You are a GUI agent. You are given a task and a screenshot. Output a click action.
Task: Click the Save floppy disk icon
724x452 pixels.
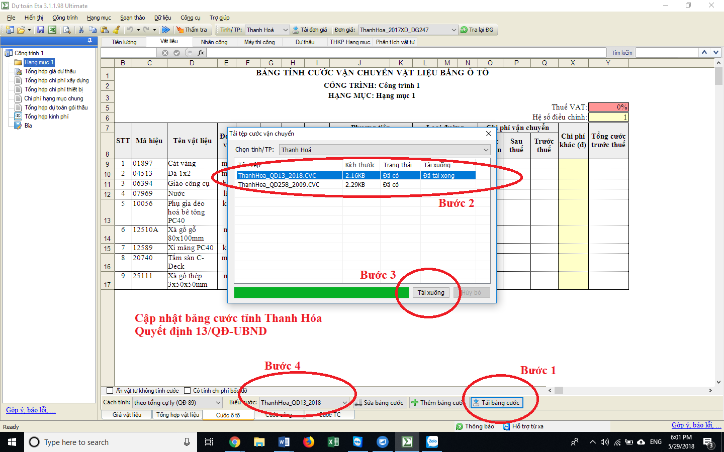tap(41, 30)
